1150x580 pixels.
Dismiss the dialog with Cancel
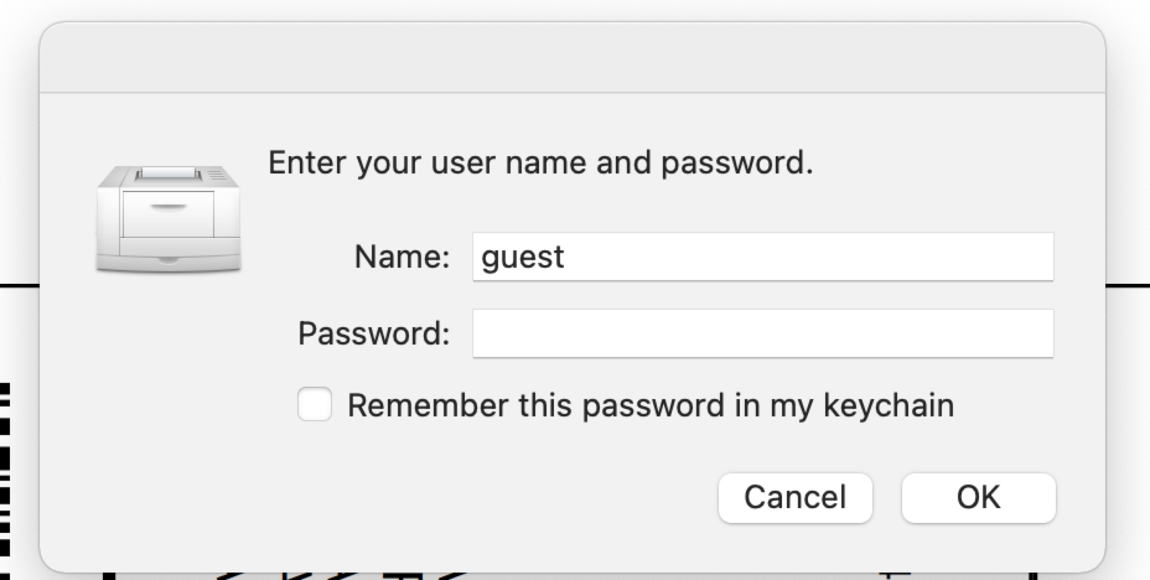point(795,496)
